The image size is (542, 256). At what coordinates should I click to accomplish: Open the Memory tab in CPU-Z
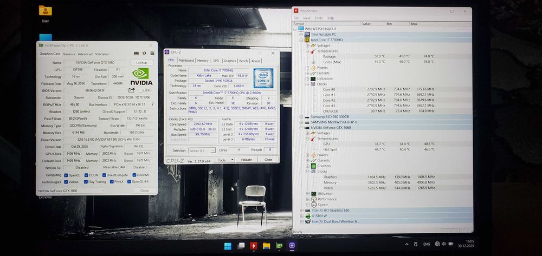pyautogui.click(x=203, y=61)
